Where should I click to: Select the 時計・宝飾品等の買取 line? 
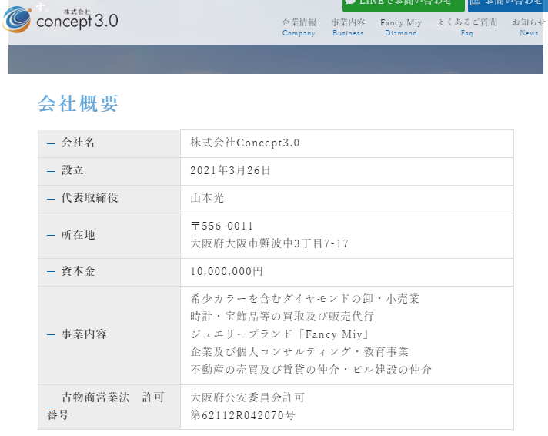click(x=282, y=317)
